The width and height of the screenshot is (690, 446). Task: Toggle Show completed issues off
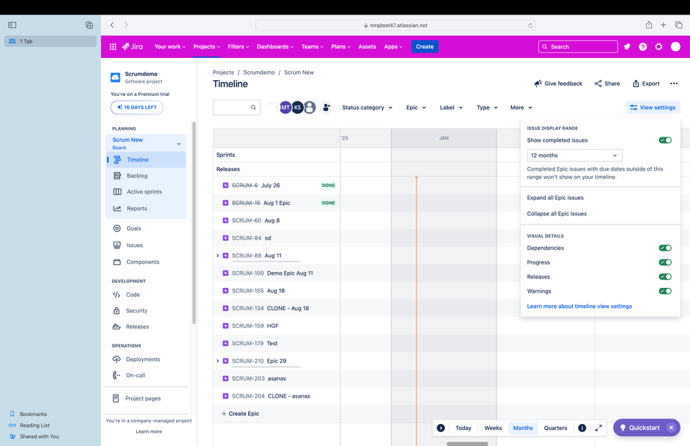[x=665, y=140]
